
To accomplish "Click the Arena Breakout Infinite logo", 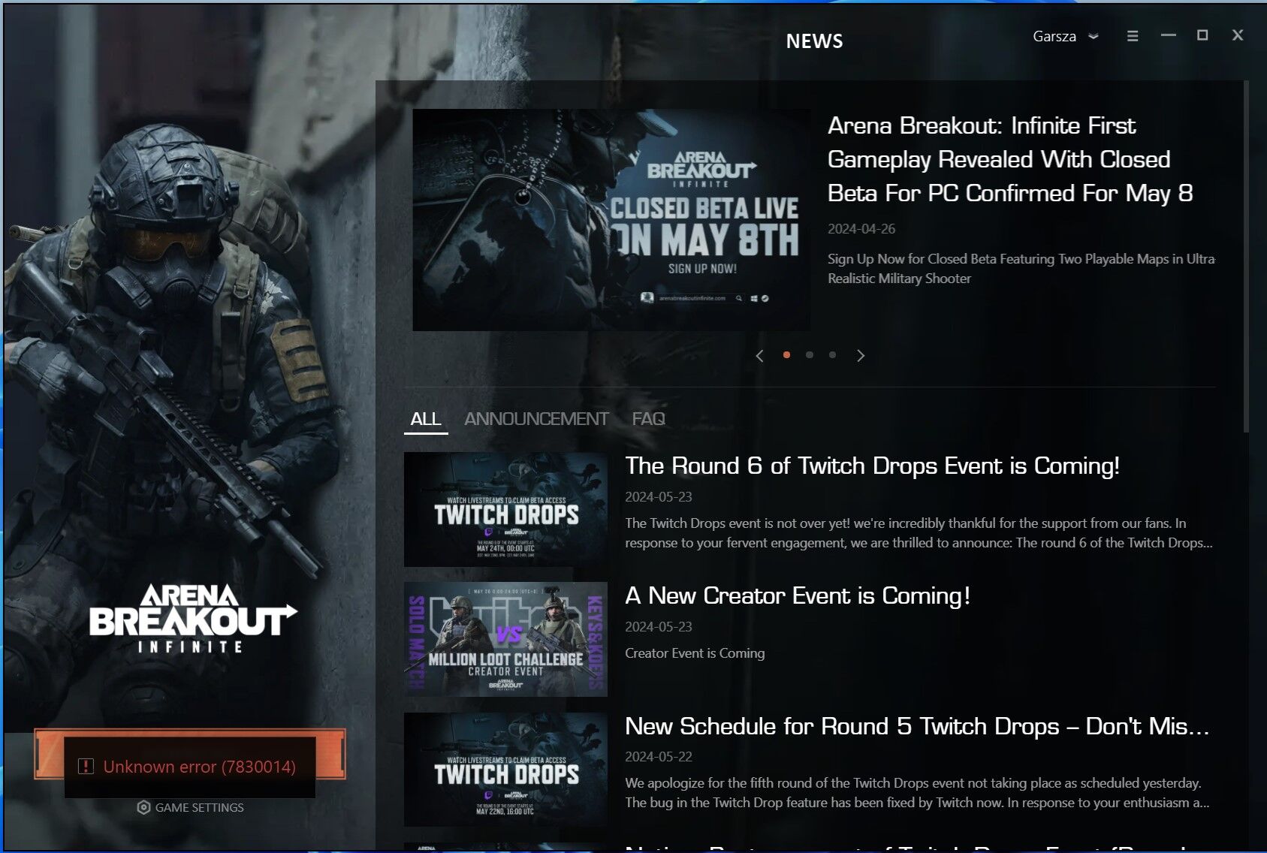I will coord(193,619).
